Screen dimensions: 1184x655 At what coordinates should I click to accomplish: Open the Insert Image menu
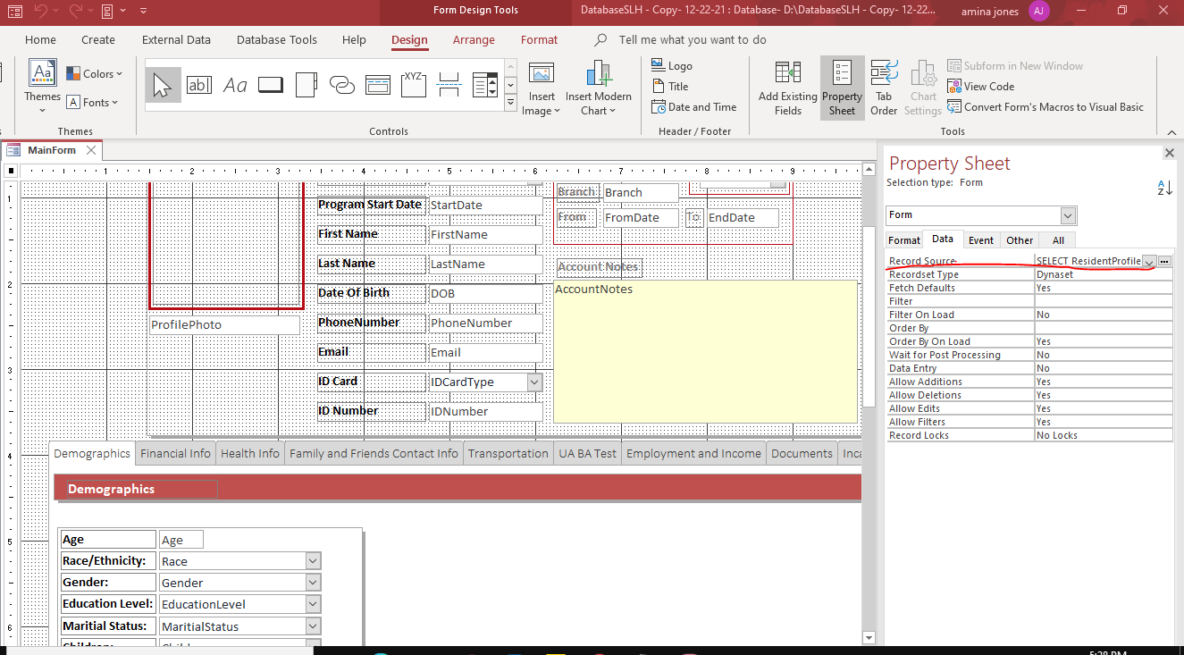coord(542,89)
